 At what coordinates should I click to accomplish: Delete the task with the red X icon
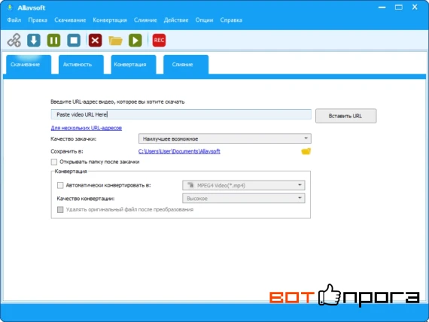96,41
